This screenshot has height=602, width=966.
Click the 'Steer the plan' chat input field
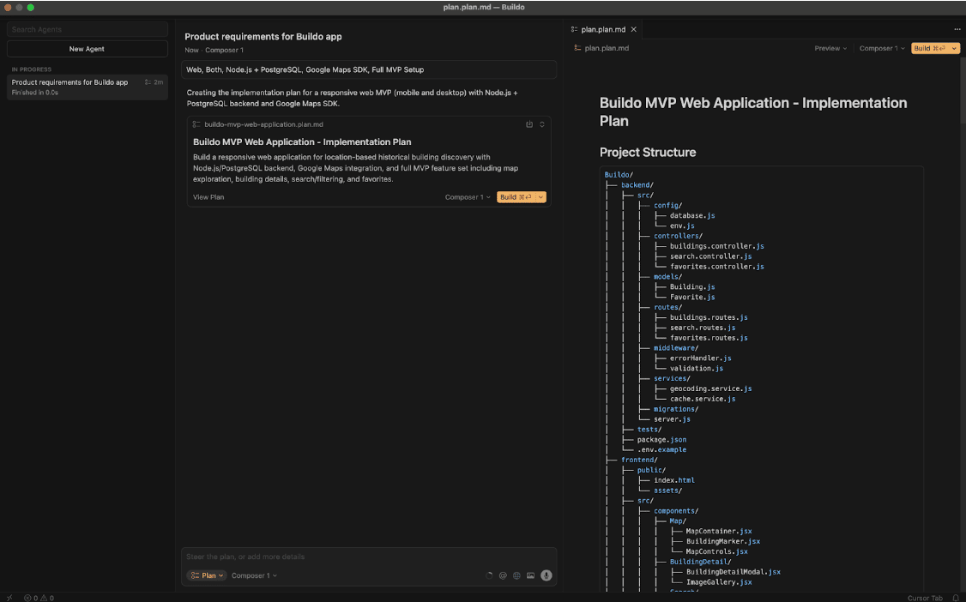point(368,557)
